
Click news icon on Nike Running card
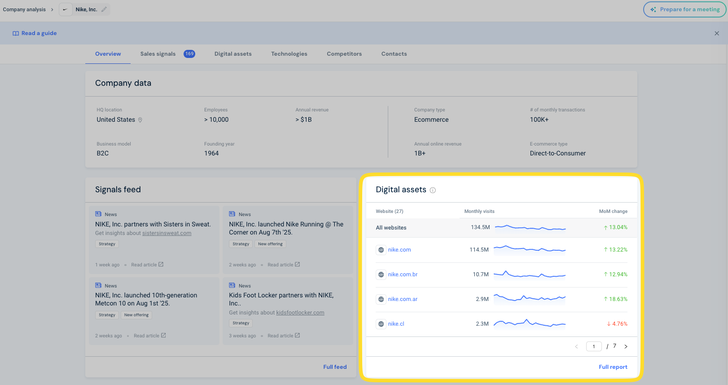(232, 214)
